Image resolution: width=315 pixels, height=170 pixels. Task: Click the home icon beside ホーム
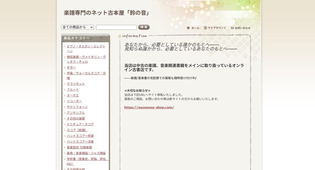[x=188, y=28]
